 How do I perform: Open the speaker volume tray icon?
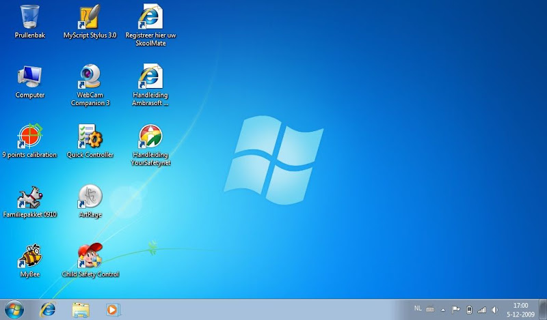pos(494,310)
